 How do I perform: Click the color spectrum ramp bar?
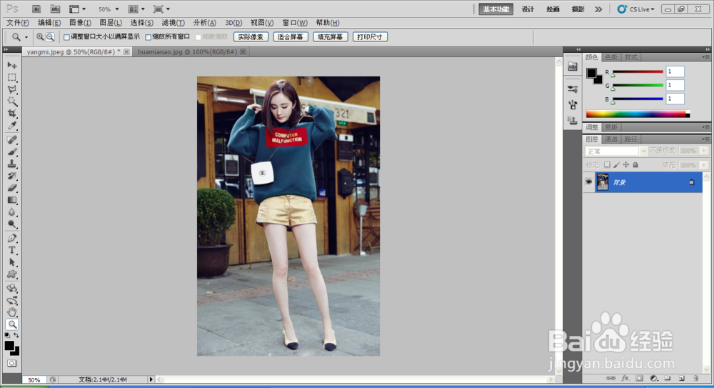click(x=638, y=114)
